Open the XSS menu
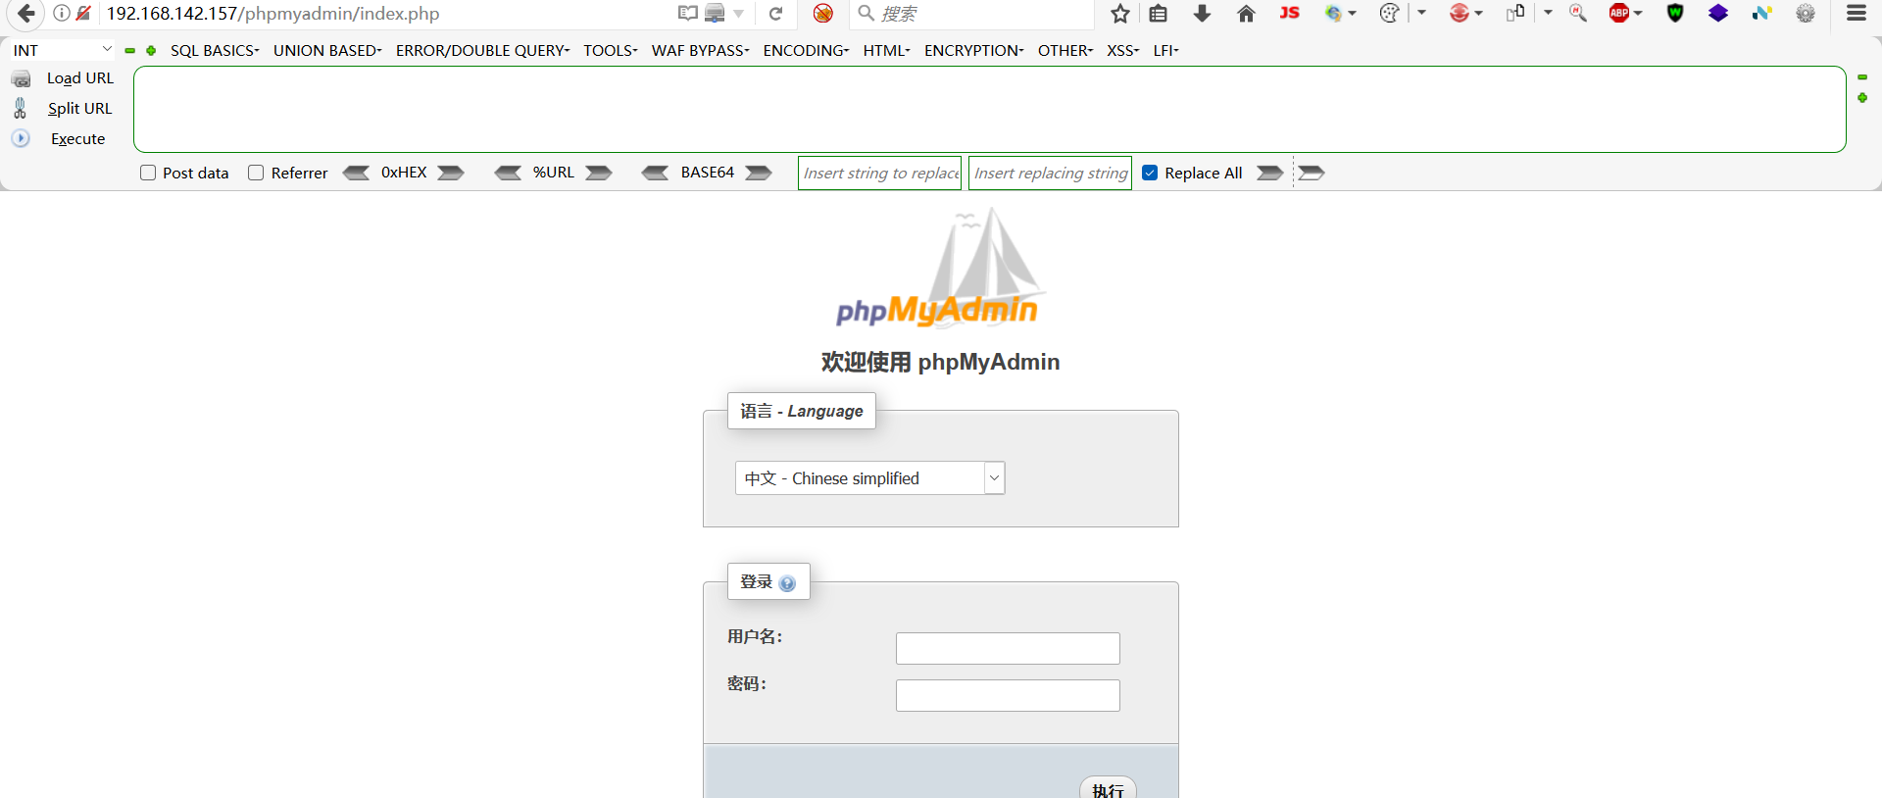 1122,50
